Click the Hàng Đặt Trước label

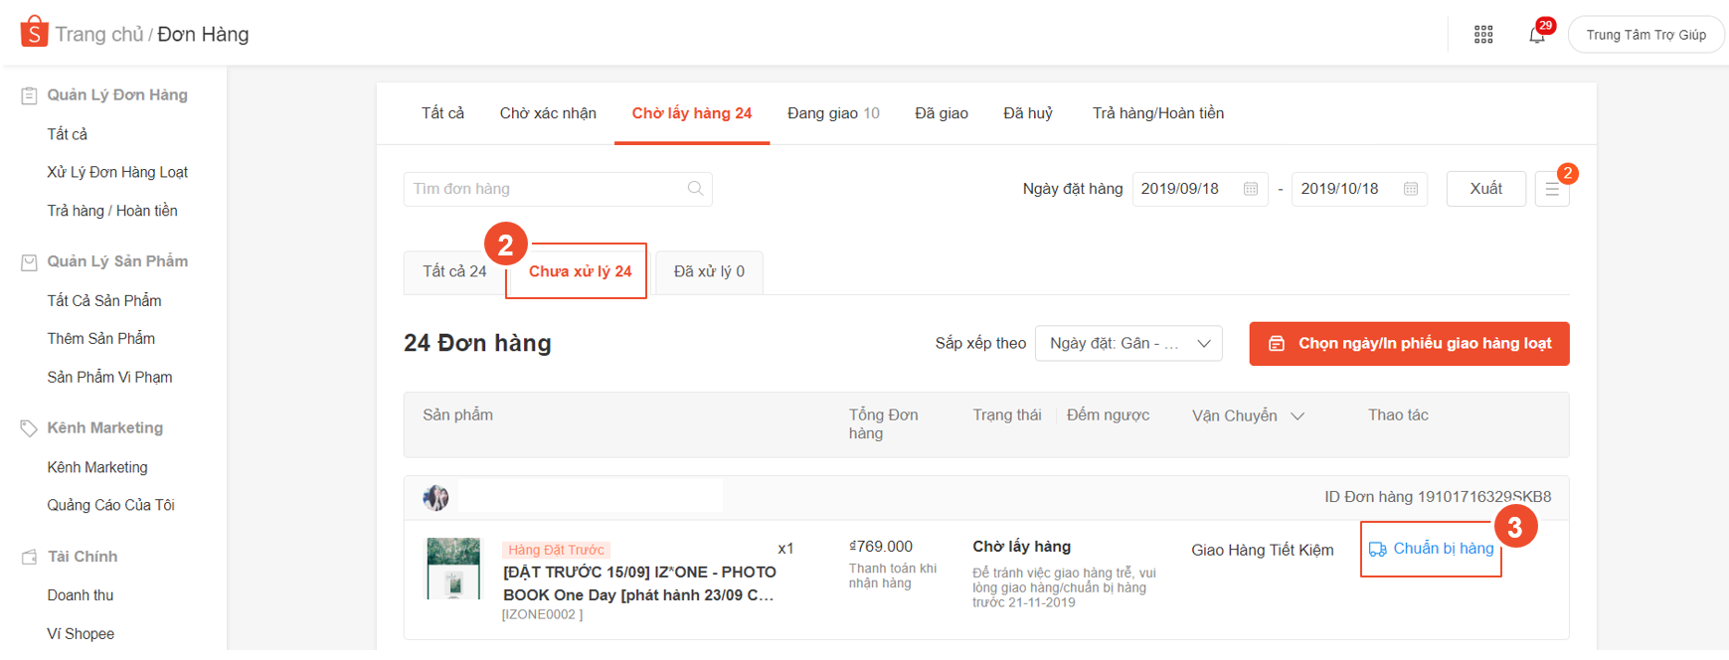point(556,550)
